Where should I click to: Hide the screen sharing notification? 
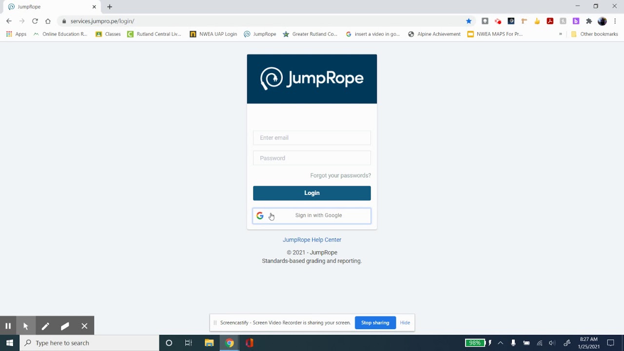405,323
